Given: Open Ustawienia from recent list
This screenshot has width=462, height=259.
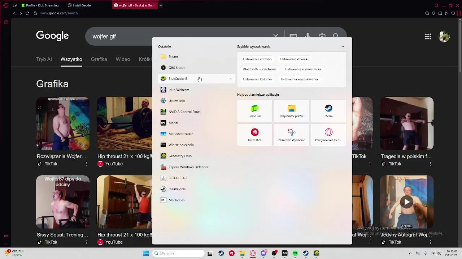Looking at the screenshot, I should click(197, 101).
